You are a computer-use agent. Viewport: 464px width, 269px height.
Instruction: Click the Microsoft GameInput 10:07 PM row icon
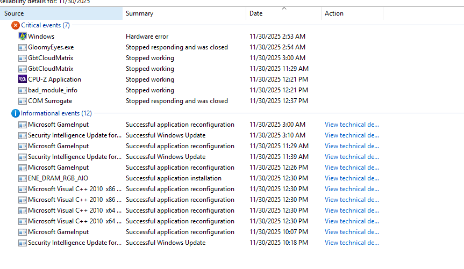[23, 232]
